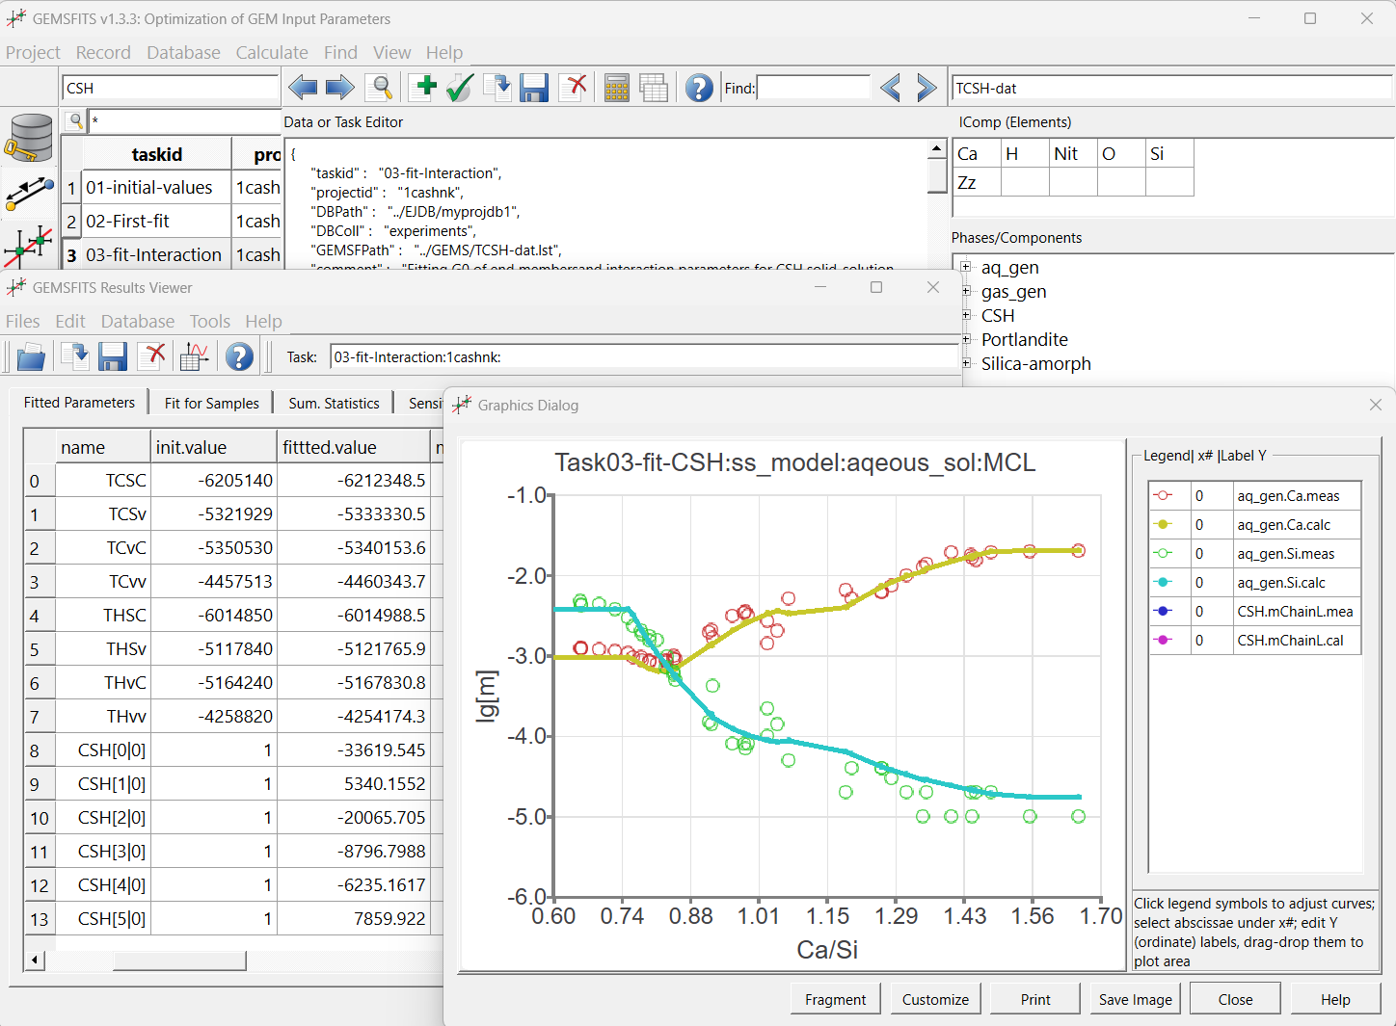Expand the Portlandite phase node
Screen dimensions: 1396x1026
click(x=966, y=339)
